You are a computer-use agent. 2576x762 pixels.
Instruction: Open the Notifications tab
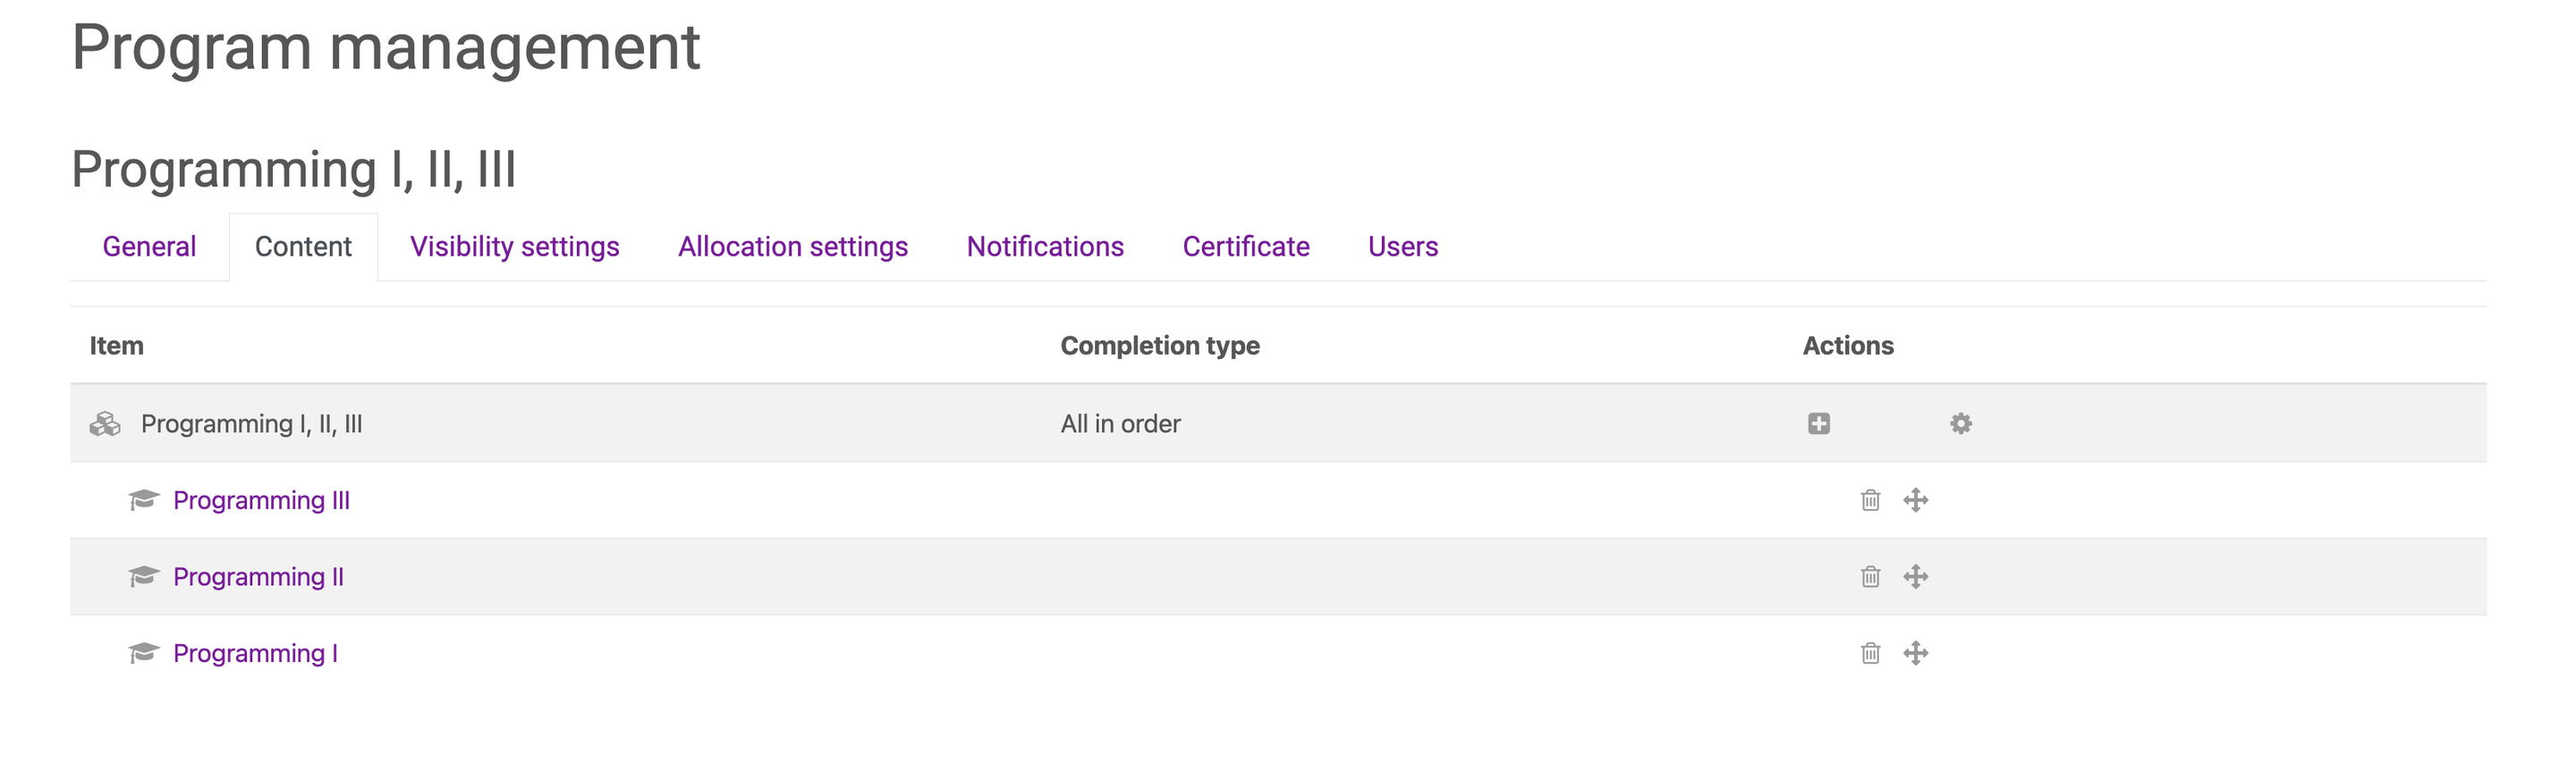point(1045,247)
